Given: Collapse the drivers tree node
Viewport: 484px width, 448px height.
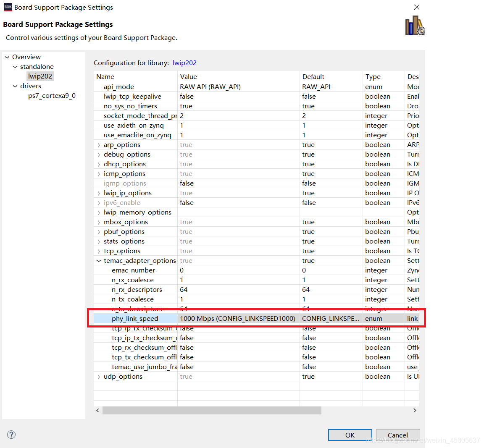Looking at the screenshot, I should pyautogui.click(x=15, y=86).
